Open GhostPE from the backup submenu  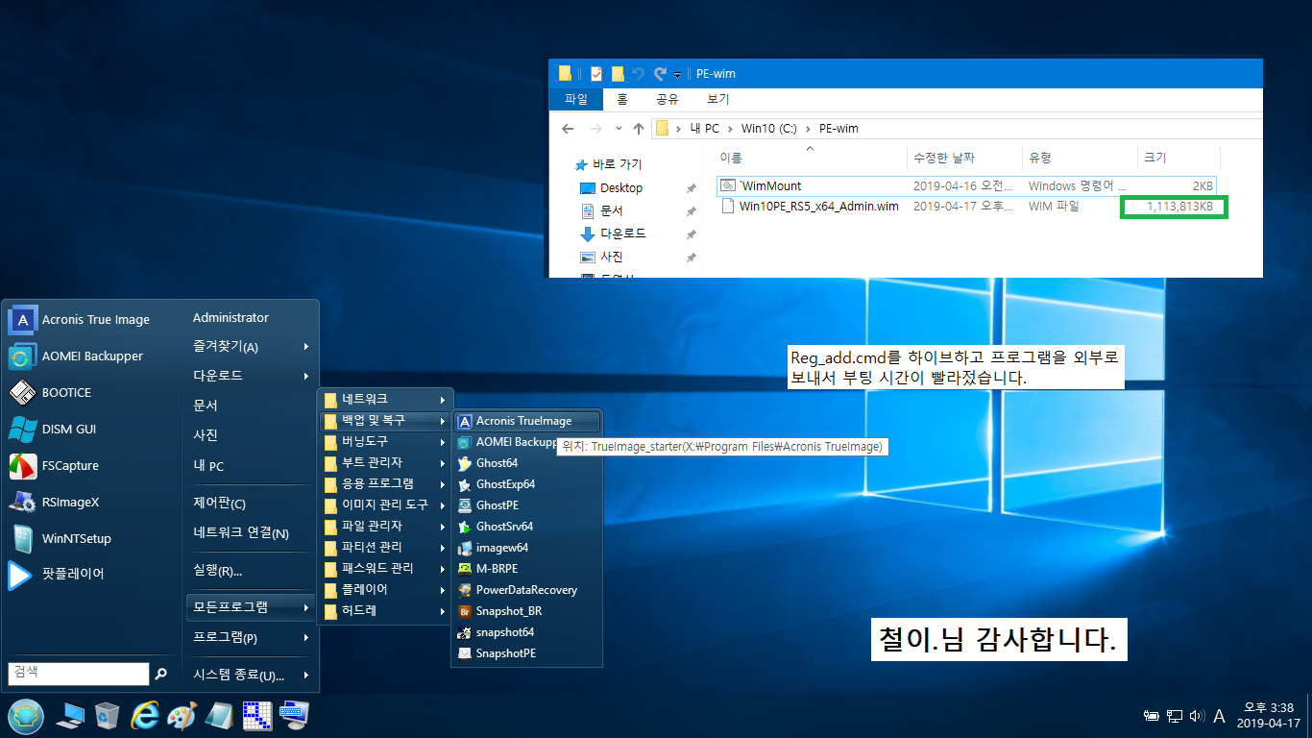tap(526, 505)
